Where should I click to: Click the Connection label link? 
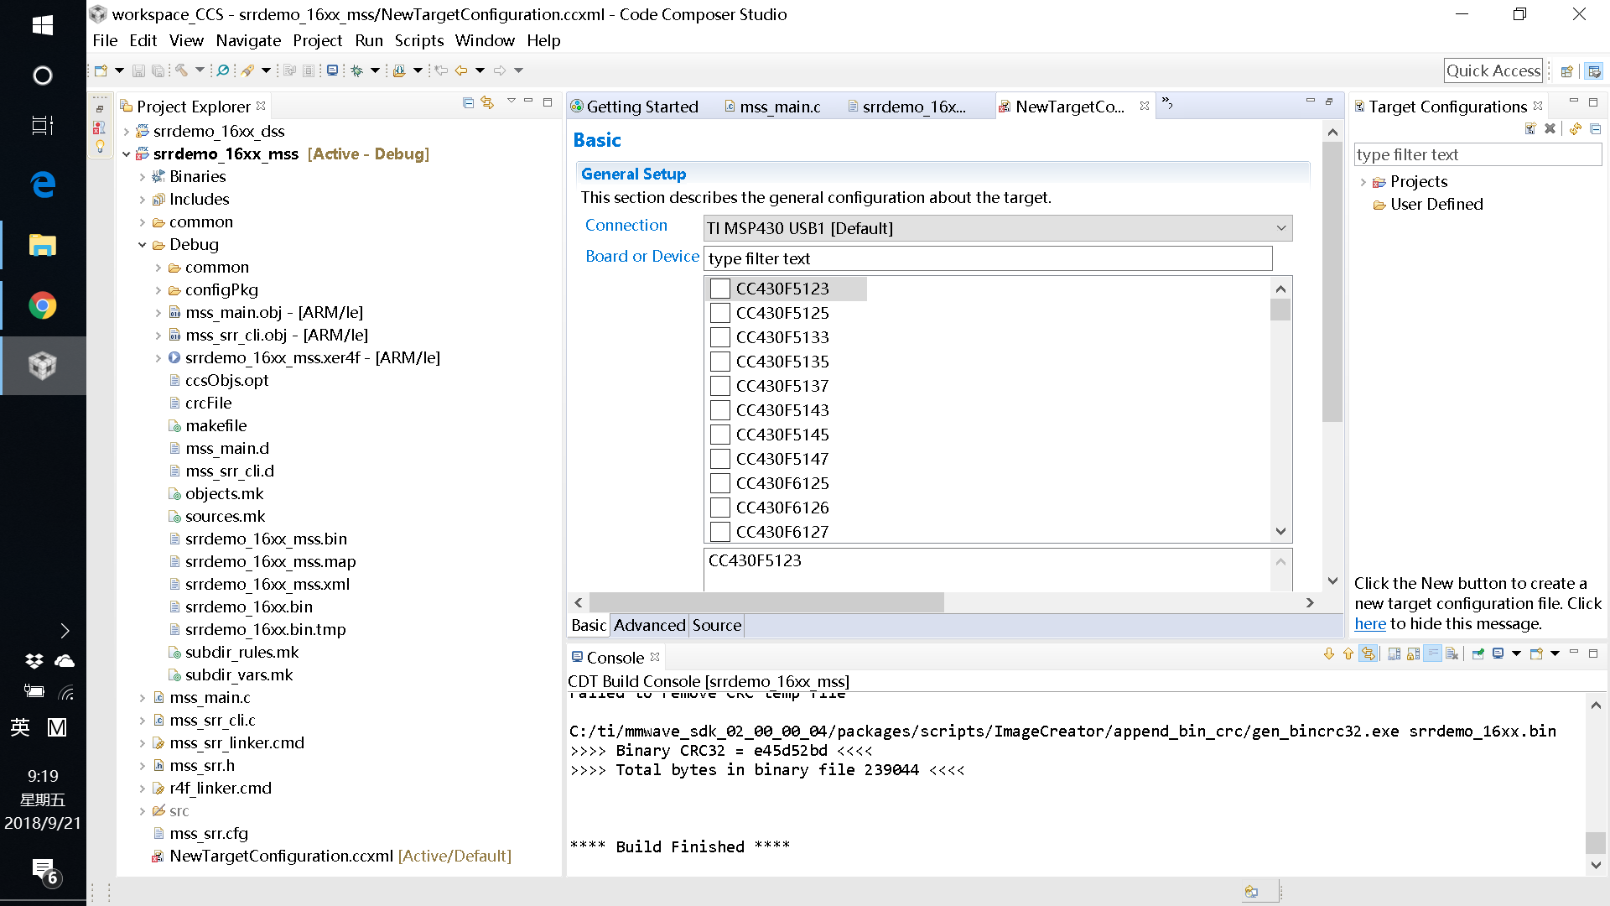point(626,225)
